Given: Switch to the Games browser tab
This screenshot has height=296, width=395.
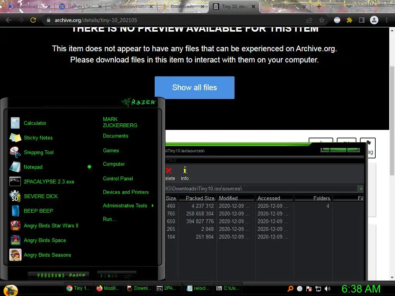Looking at the screenshot, I should 80,7.
